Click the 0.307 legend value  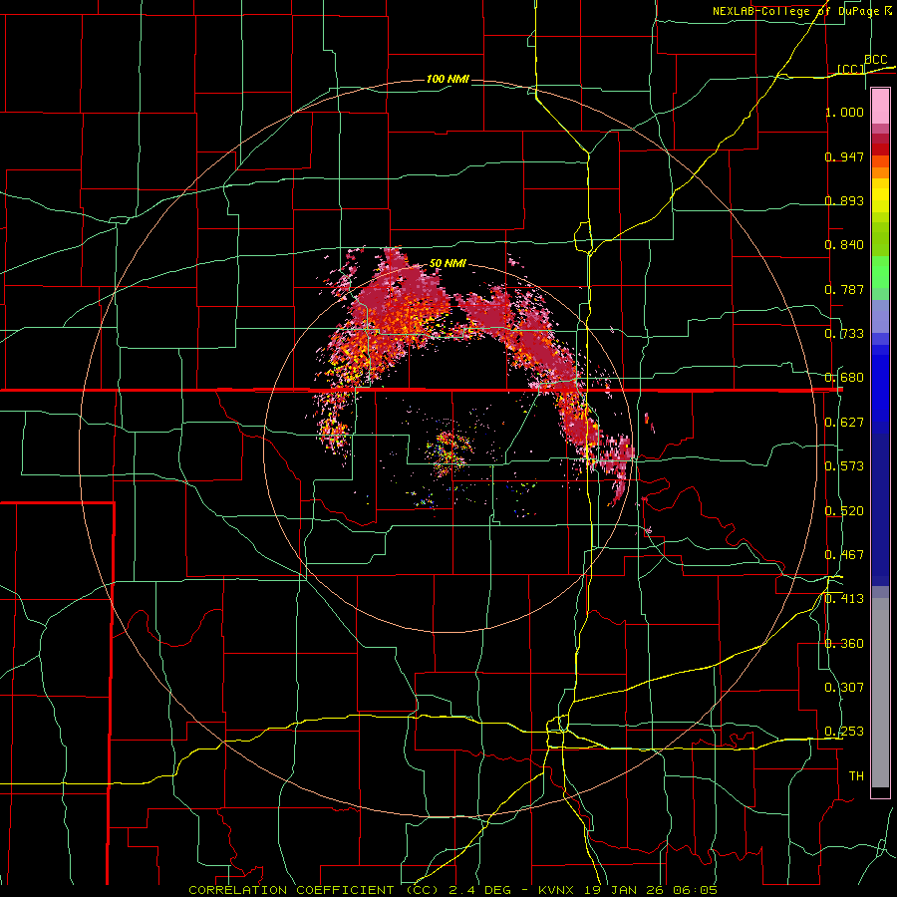[x=844, y=688]
